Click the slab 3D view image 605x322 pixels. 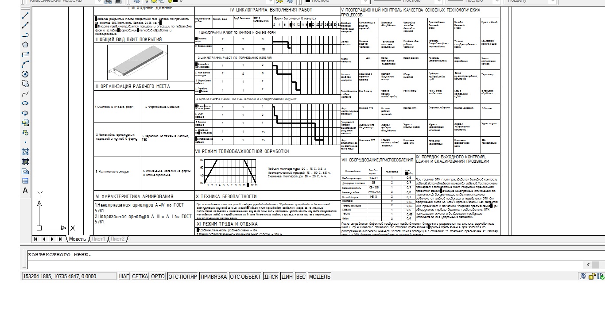(x=138, y=62)
